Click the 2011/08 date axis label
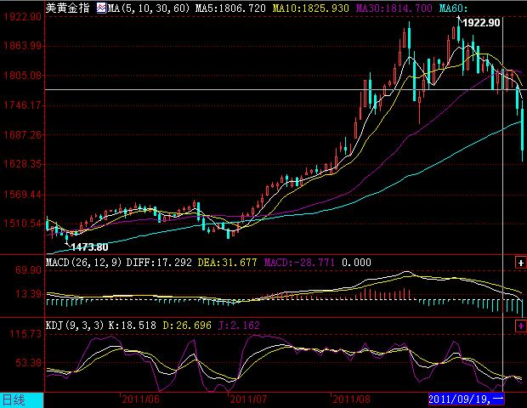 tap(352, 399)
